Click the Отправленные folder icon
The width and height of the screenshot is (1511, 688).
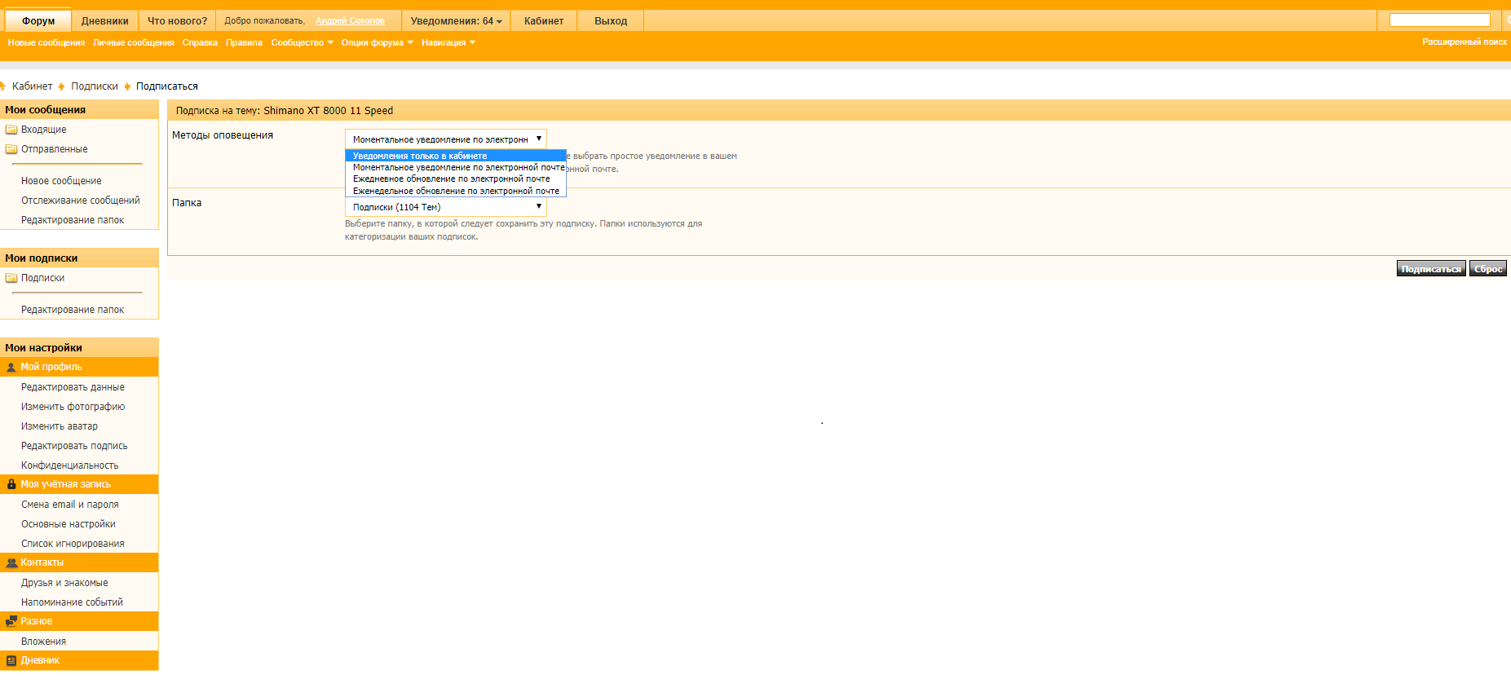(x=11, y=149)
